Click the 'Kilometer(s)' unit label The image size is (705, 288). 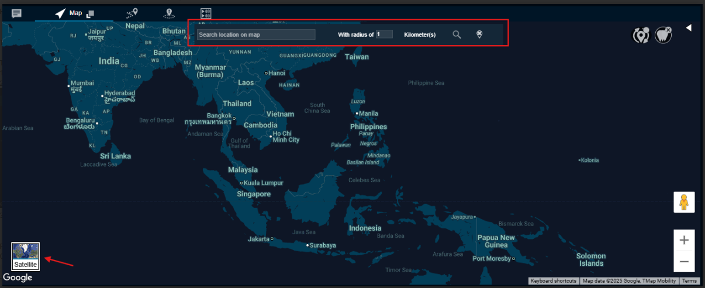[x=420, y=35]
